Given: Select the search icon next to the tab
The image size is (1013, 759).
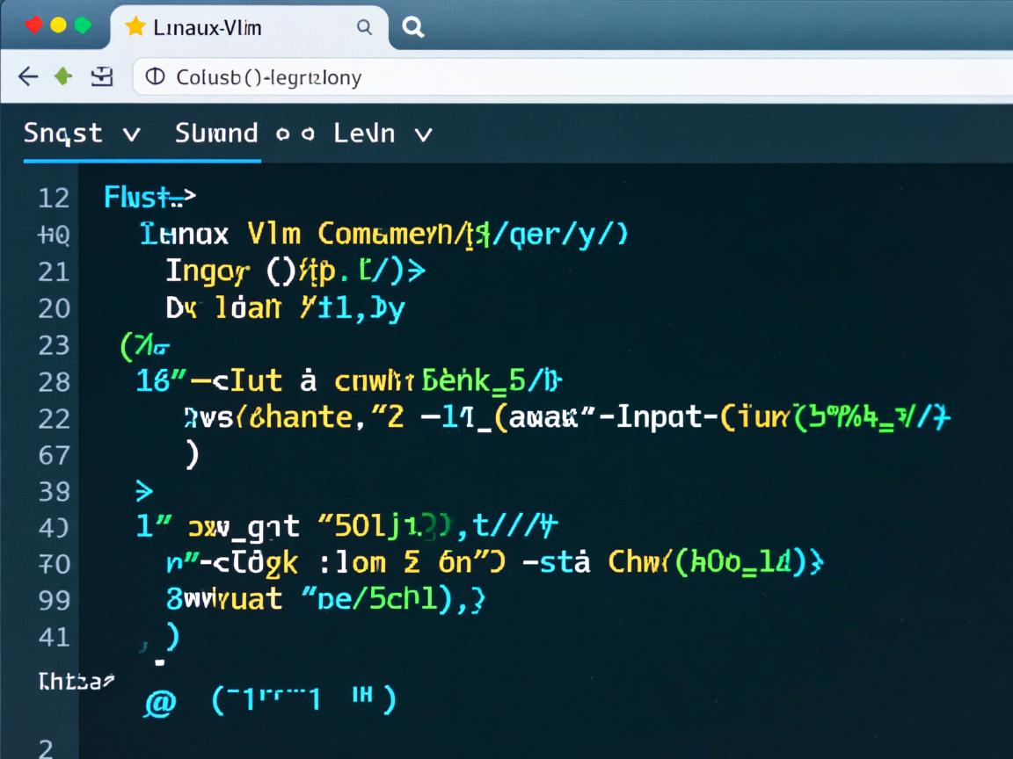Looking at the screenshot, I should tap(412, 27).
